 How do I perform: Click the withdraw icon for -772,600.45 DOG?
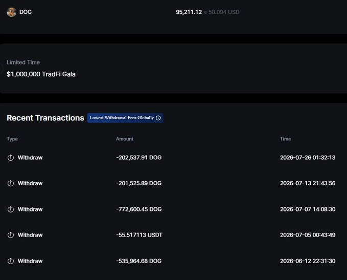tap(11, 209)
